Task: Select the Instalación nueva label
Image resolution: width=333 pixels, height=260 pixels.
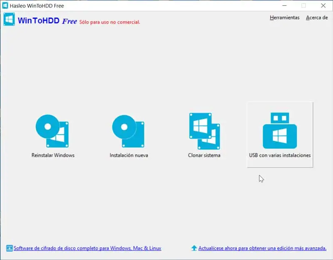Action: click(129, 155)
